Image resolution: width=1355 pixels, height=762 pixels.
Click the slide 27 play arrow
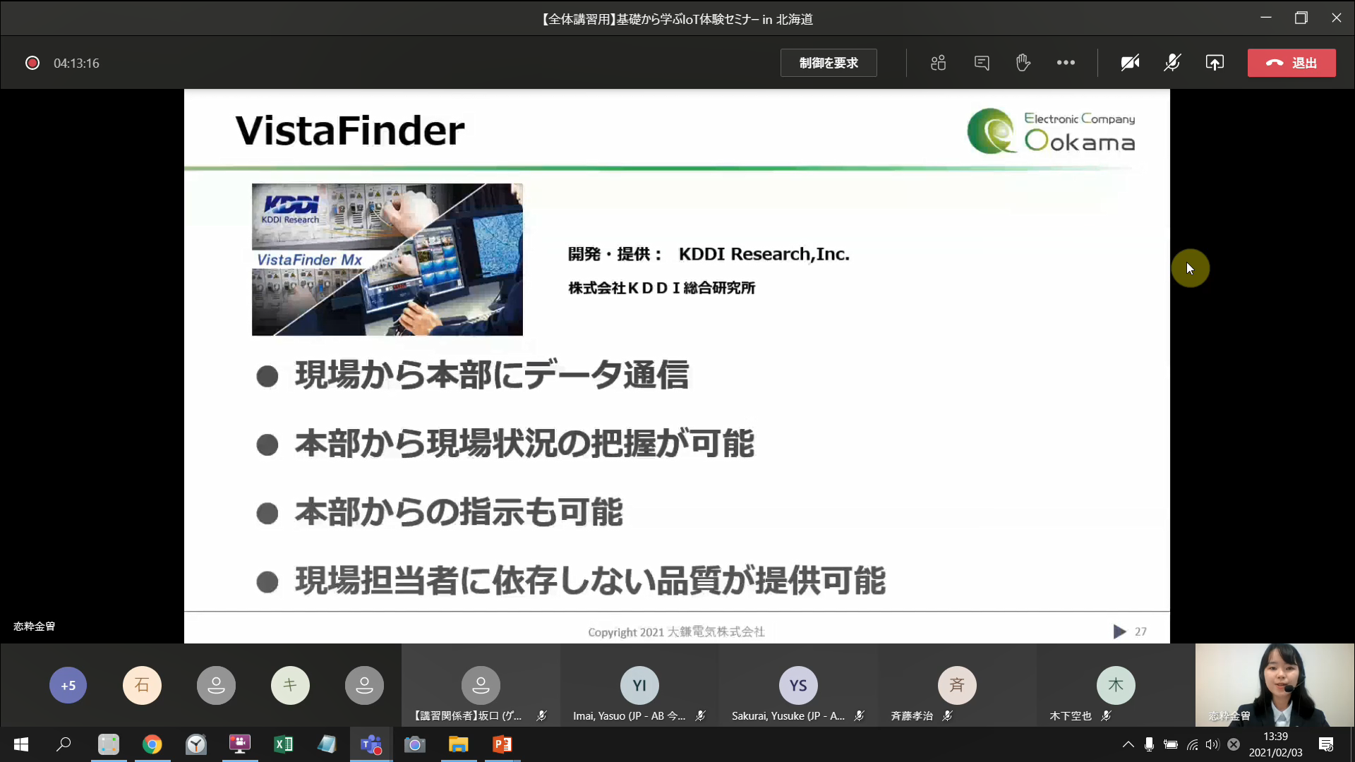pos(1119,631)
